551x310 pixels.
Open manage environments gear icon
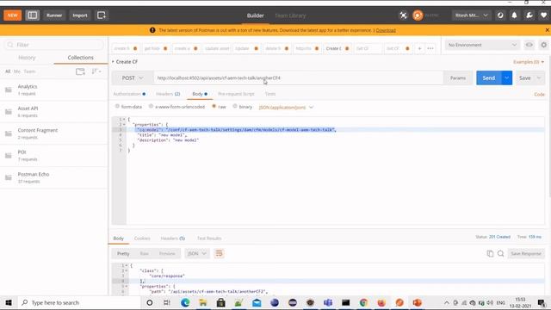coord(543,45)
